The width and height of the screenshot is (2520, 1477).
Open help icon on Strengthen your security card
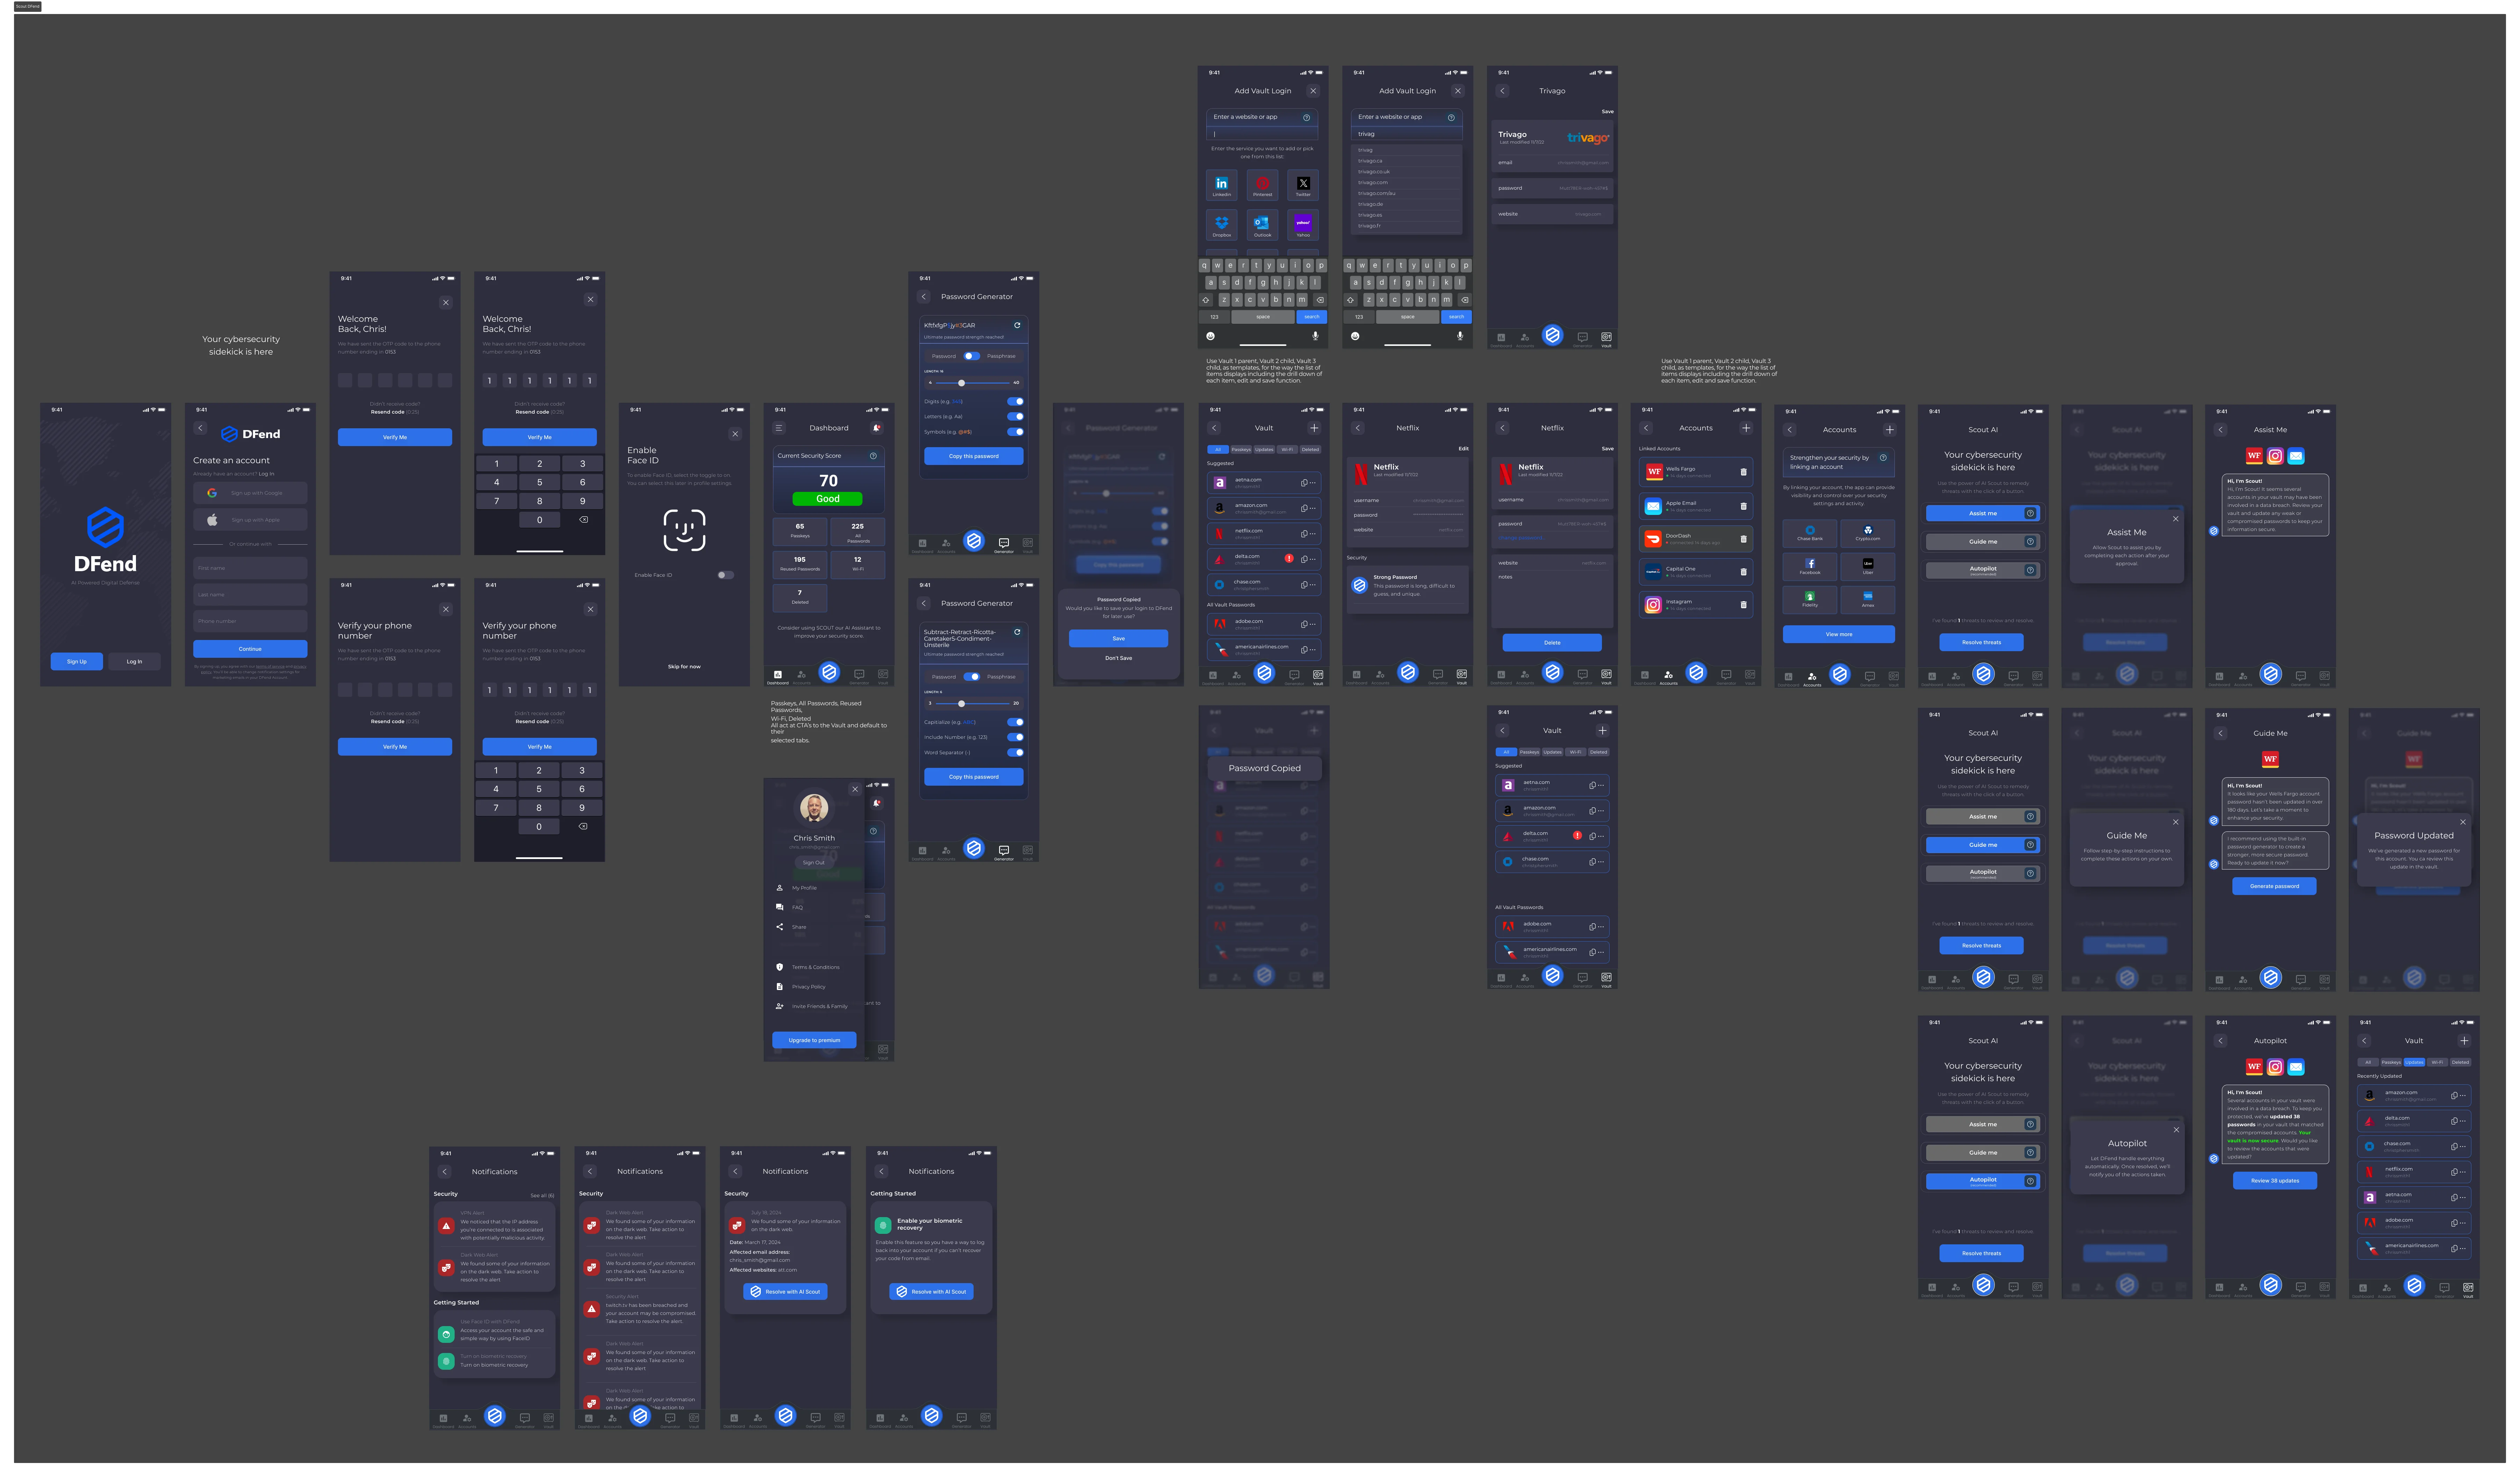1883,458
